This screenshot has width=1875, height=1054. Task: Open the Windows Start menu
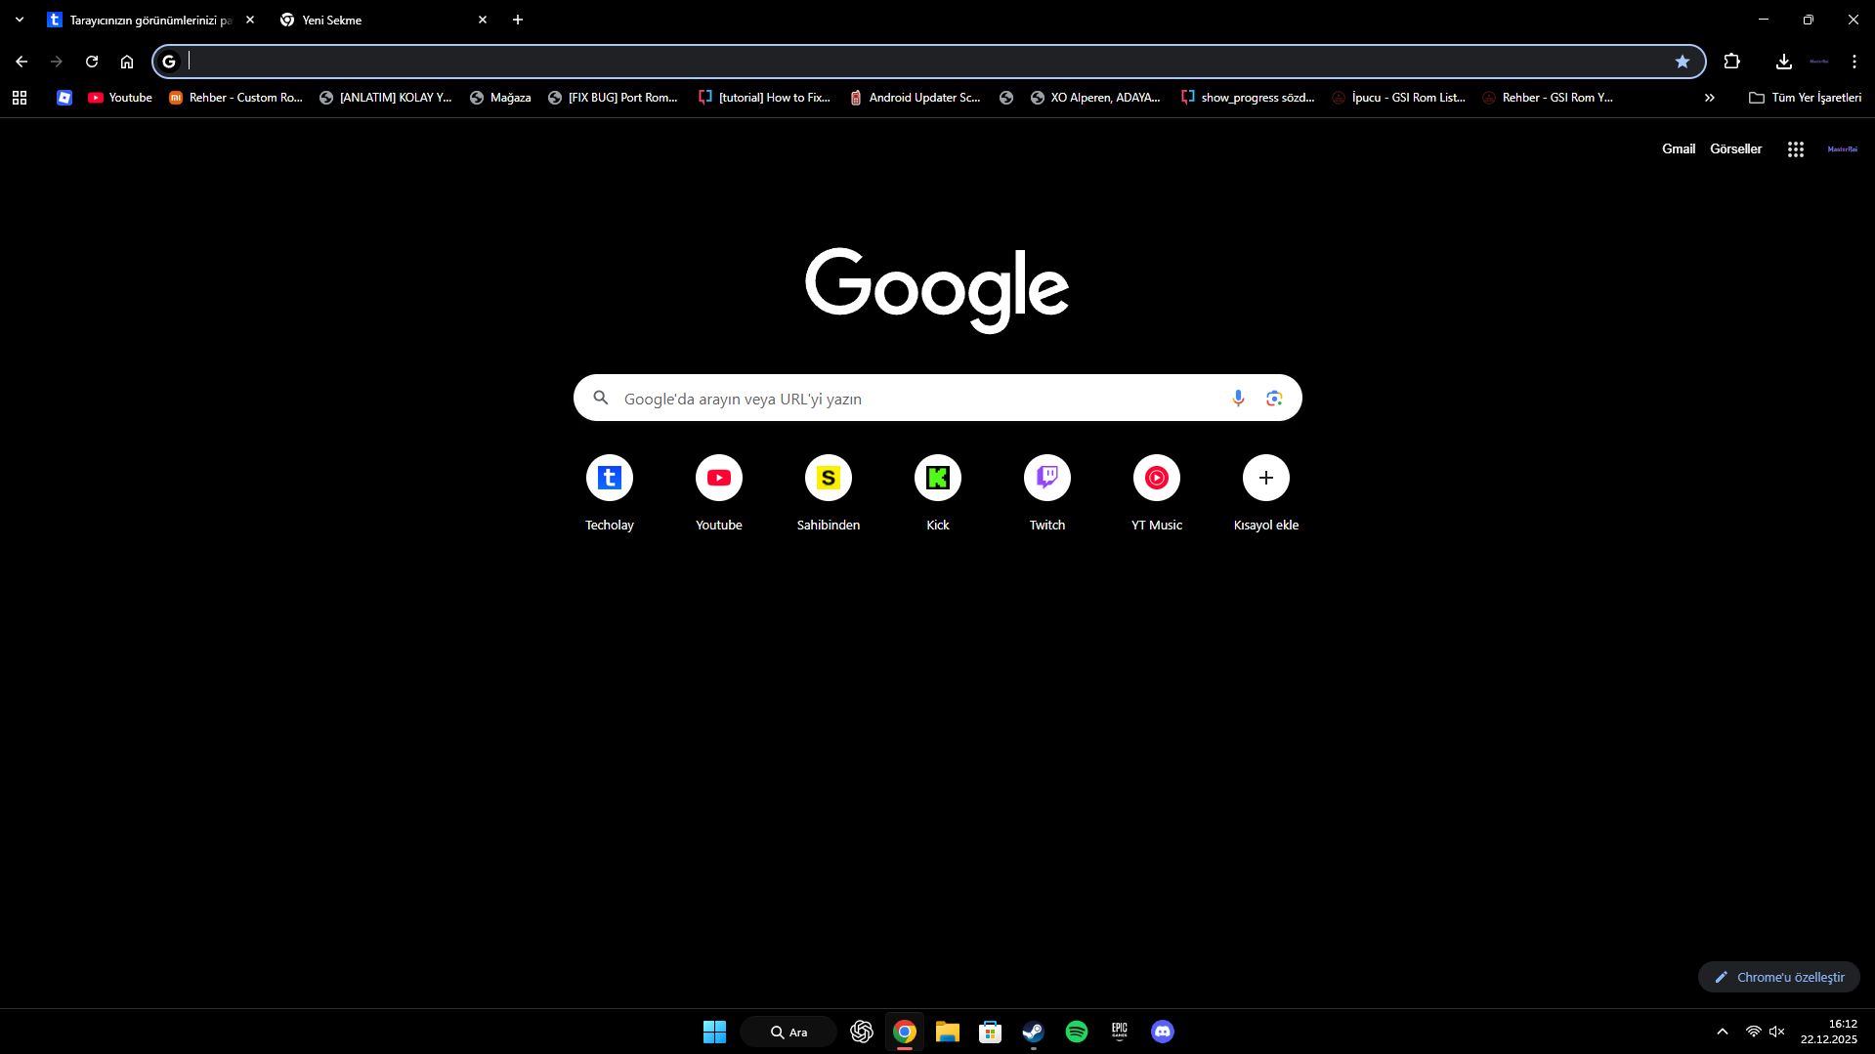point(714,1032)
